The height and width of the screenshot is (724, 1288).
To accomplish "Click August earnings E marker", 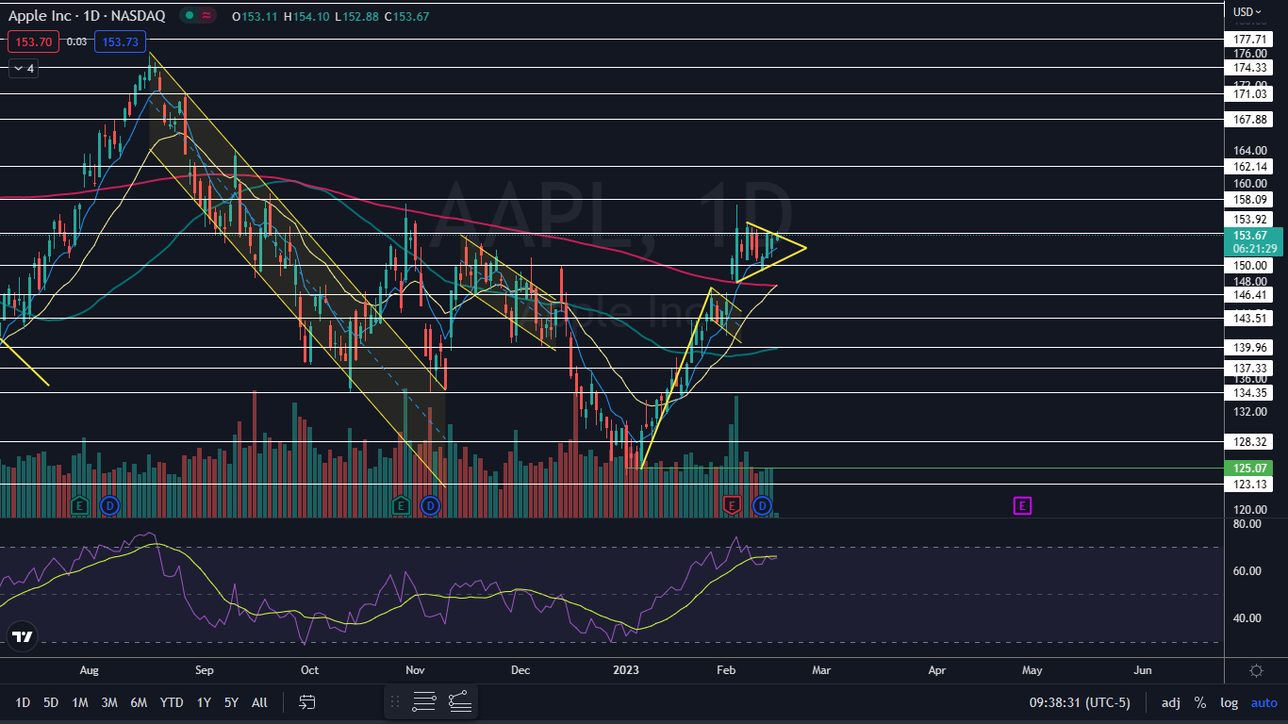I will pos(80,506).
